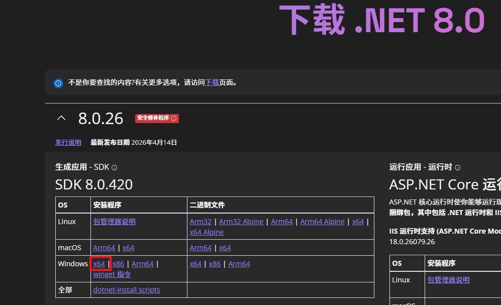Viewport: 501px width, 305px height.
Task: Download macOS Arm64 binary
Action: (201, 248)
